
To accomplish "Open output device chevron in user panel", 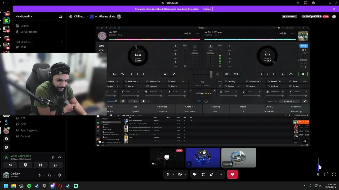I will pos(54,175).
